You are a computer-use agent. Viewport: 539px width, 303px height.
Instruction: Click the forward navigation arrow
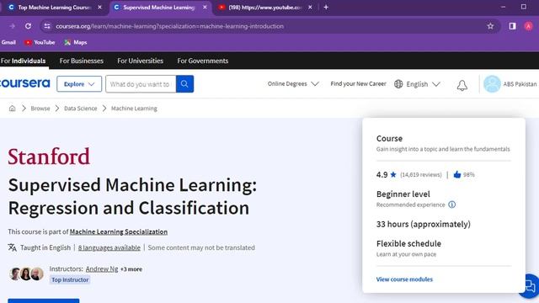[12, 26]
